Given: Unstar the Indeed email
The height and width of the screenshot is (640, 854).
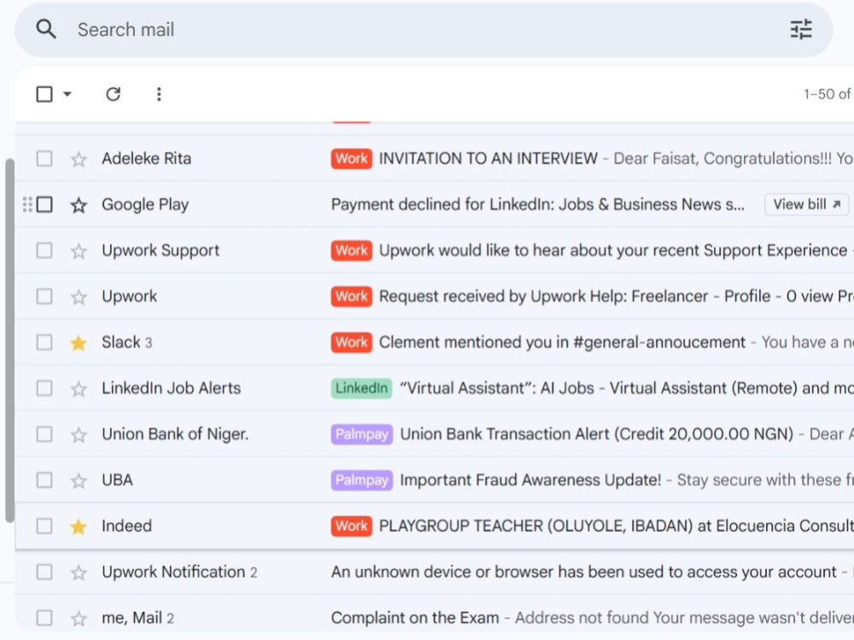Looking at the screenshot, I should (x=79, y=526).
